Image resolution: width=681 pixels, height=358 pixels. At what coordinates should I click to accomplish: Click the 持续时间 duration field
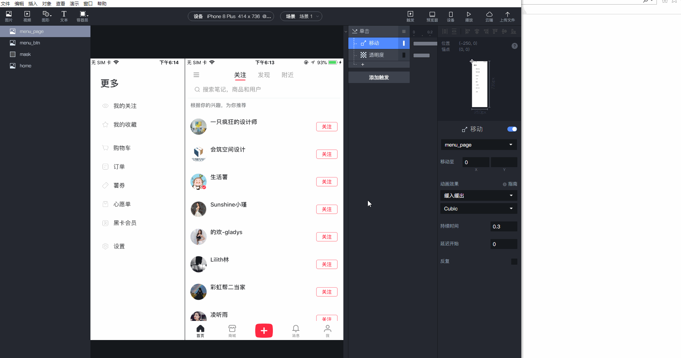(504, 226)
